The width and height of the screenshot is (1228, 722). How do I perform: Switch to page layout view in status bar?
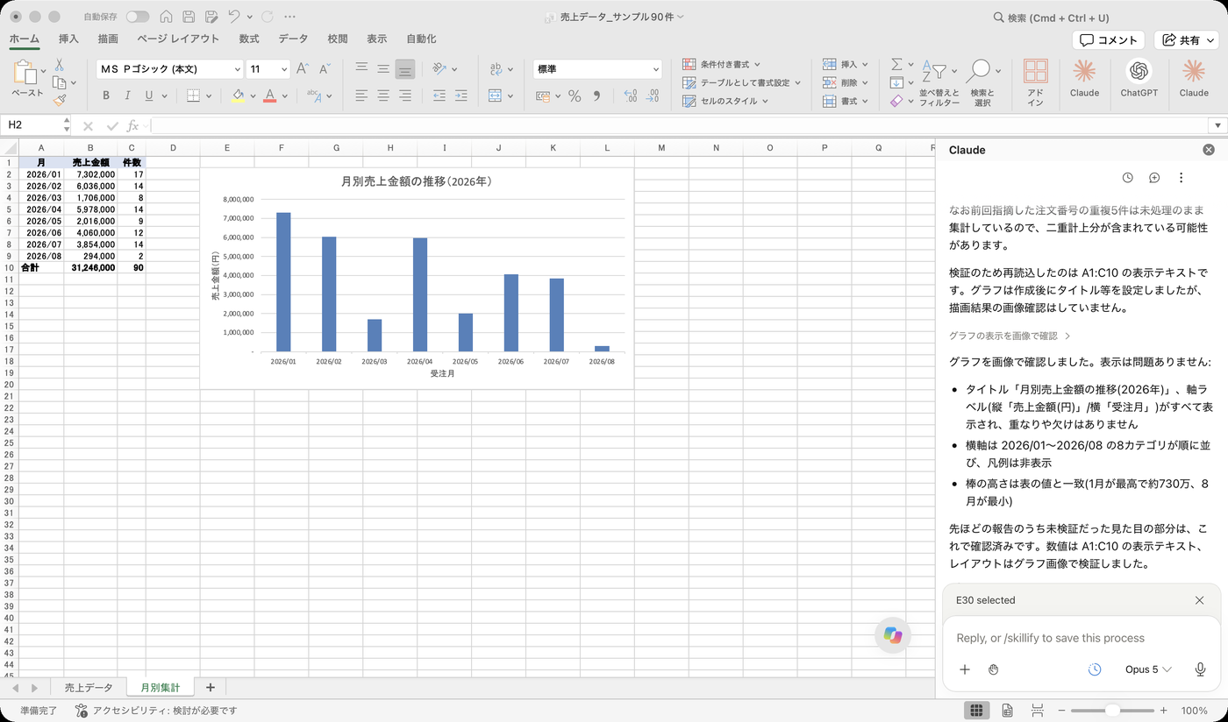point(1007,711)
